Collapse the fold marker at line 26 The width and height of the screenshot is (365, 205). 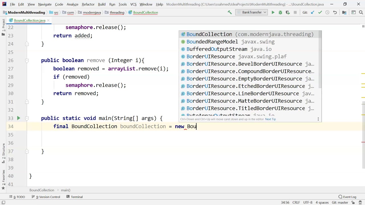click(27, 60)
